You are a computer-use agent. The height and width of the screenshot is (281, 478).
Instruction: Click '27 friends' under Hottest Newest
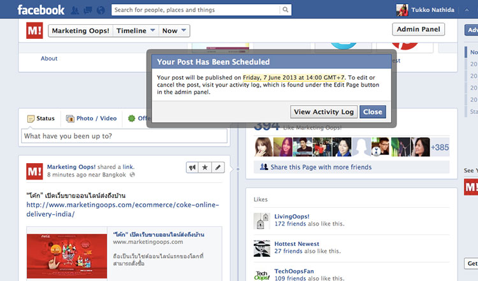(288, 251)
